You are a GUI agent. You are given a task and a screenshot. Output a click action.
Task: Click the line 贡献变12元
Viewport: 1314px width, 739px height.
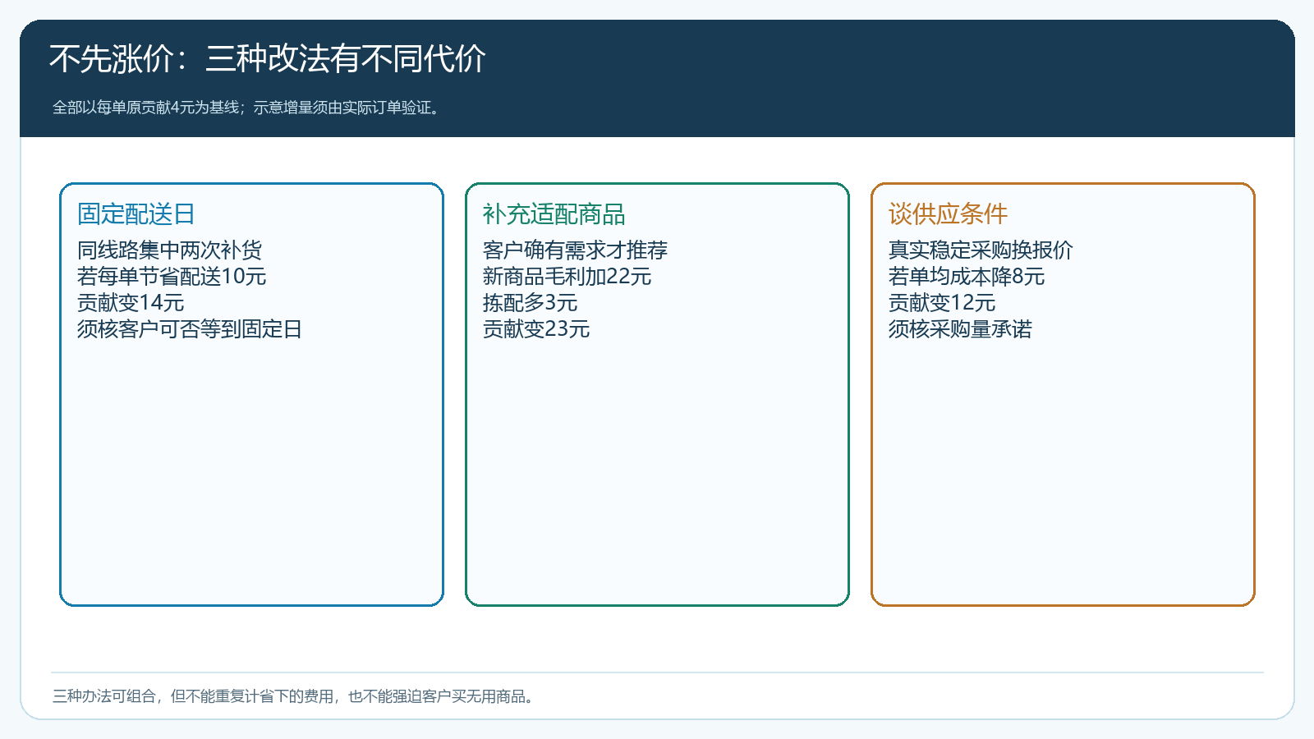(x=942, y=302)
